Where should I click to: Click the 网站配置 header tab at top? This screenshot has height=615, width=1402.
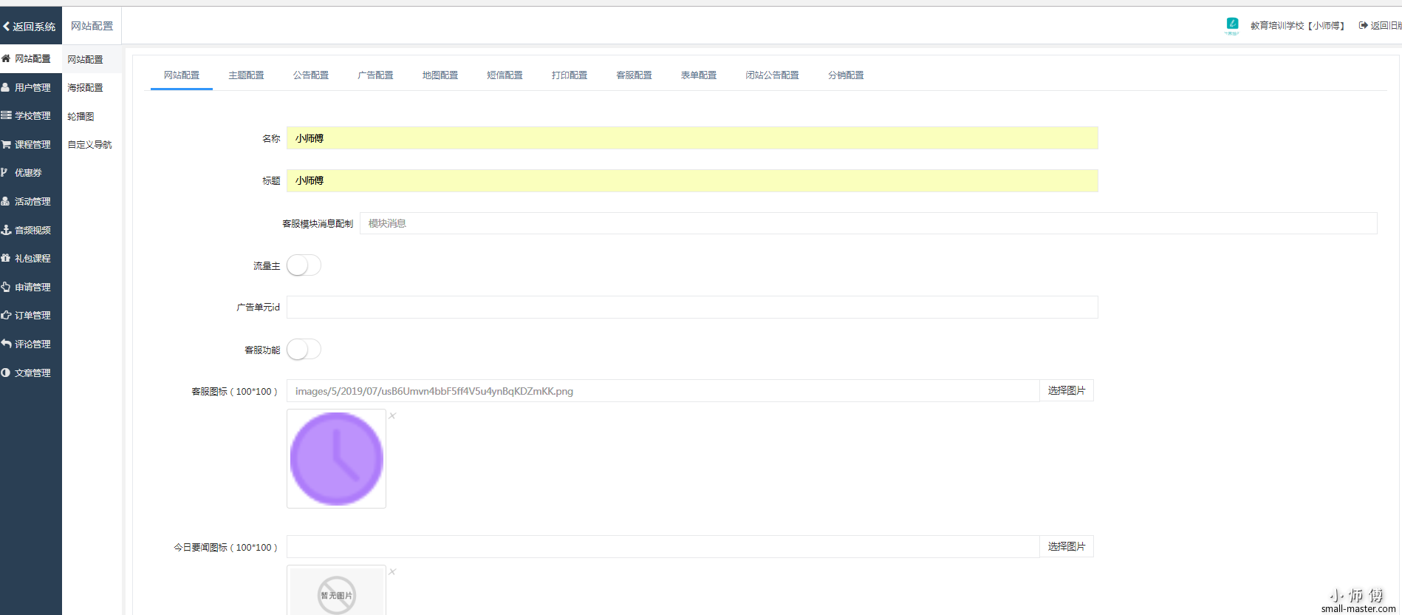(x=92, y=26)
